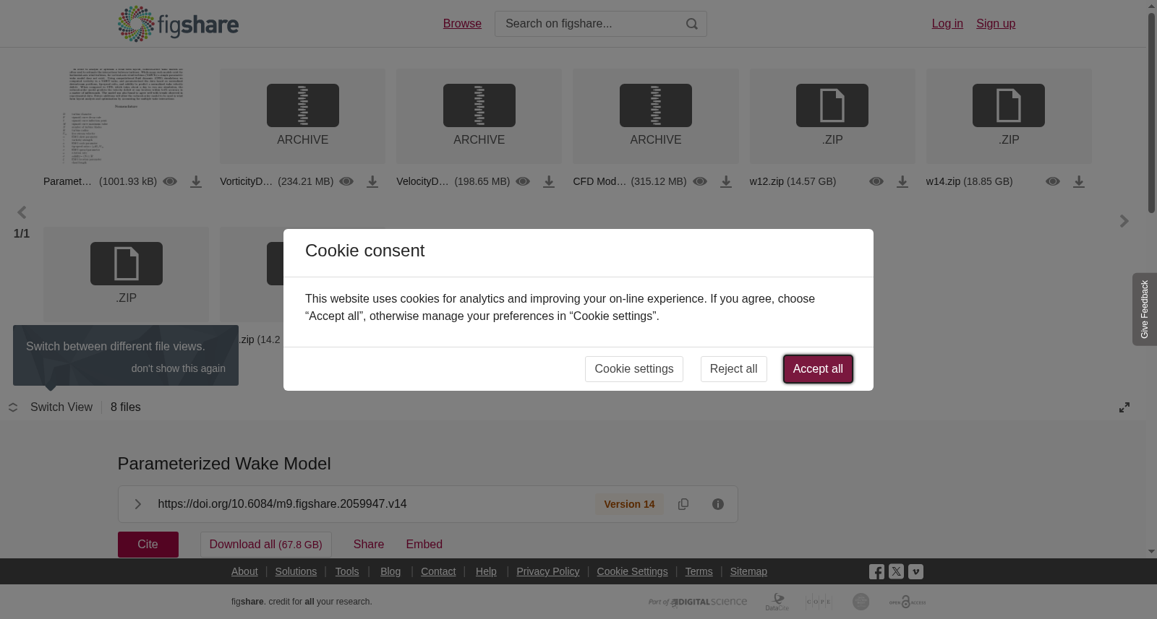Viewport: 1157px width, 619px height.
Task: Click the Cite button
Action: 148,545
